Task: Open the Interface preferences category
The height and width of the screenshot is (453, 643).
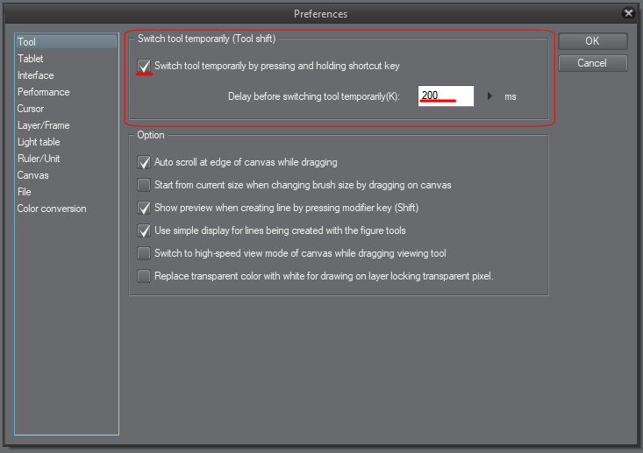Action: point(36,75)
